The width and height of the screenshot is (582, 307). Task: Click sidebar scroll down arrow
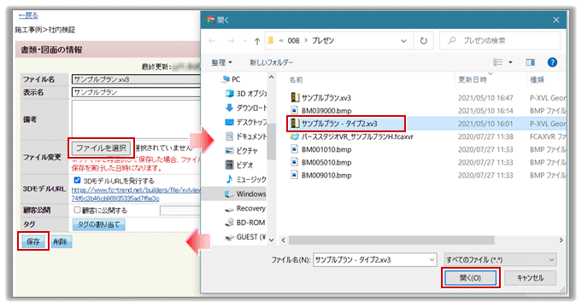point(271,240)
